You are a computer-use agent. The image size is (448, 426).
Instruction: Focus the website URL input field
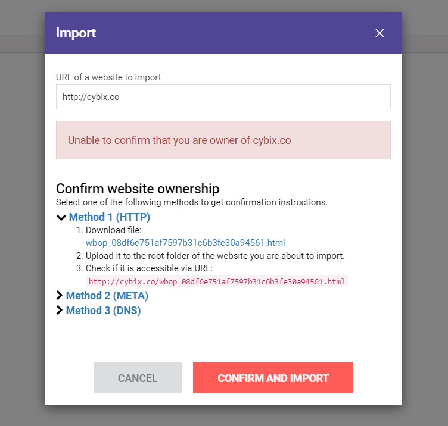223,97
